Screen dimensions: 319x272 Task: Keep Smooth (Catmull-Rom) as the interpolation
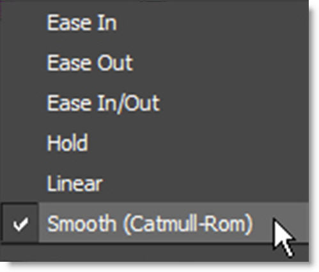coord(154,223)
